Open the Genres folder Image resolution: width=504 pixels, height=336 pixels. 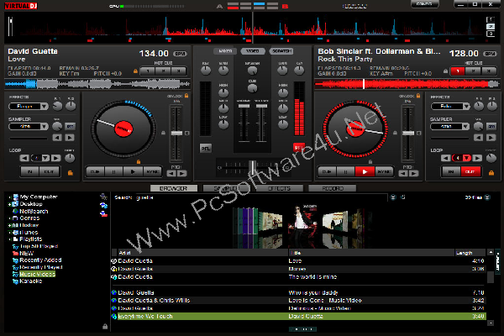29,218
